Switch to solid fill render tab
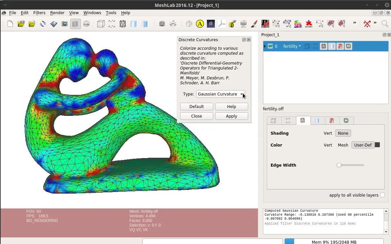The image size is (391, 244). tap(317, 121)
